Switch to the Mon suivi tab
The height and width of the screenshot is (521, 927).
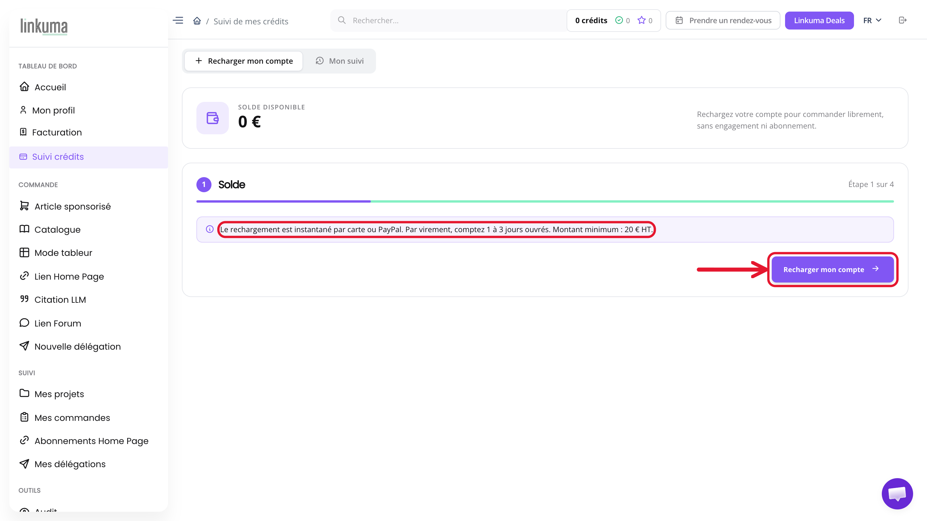coord(340,61)
